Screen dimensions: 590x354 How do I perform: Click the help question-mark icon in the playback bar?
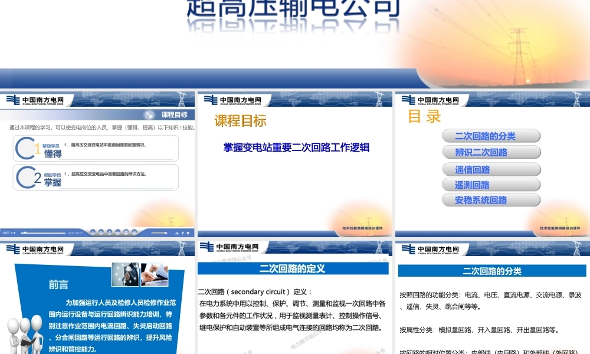(x=183, y=232)
